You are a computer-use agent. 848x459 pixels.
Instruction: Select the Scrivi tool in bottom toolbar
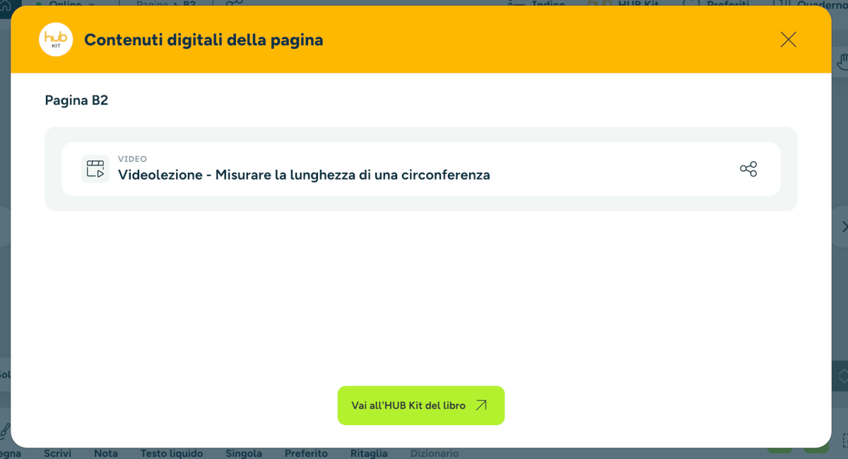(x=58, y=453)
